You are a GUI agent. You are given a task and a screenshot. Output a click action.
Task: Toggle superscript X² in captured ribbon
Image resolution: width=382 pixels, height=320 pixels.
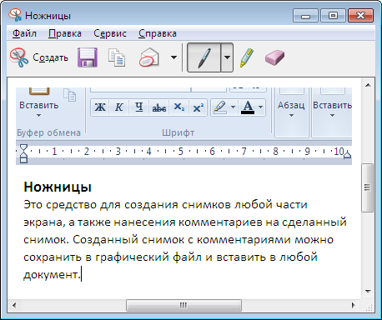coord(198,107)
